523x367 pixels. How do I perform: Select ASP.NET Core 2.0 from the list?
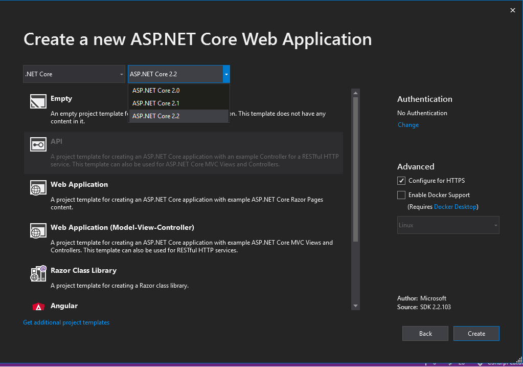[x=179, y=91]
